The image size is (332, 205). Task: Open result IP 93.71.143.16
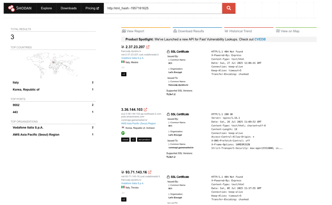tap(136, 172)
